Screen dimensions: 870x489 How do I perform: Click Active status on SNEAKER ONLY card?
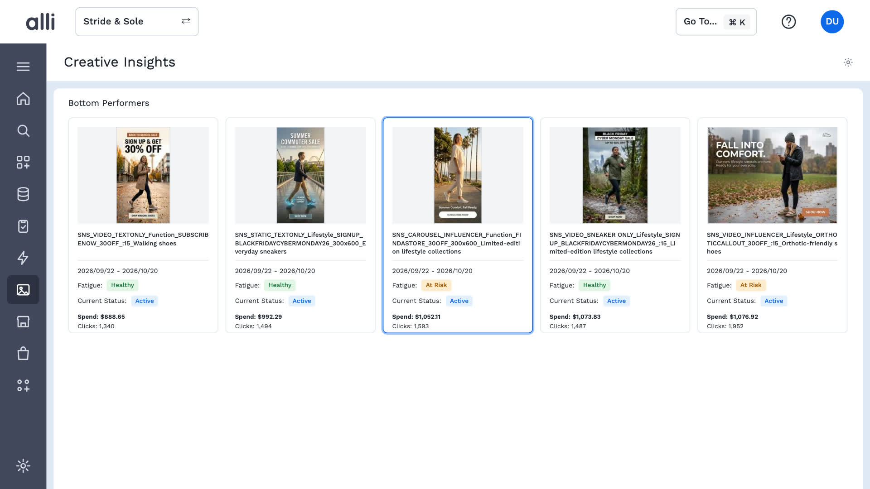(x=616, y=301)
